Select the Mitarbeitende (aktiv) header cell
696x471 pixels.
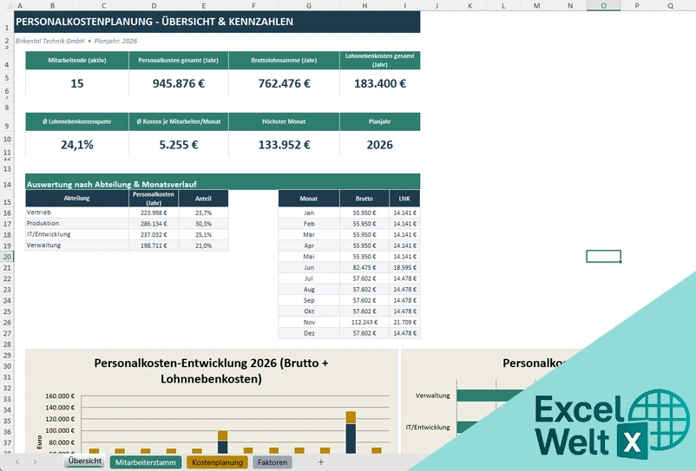pyautogui.click(x=76, y=61)
